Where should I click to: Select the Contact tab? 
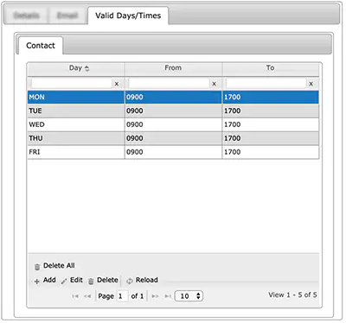click(x=41, y=46)
